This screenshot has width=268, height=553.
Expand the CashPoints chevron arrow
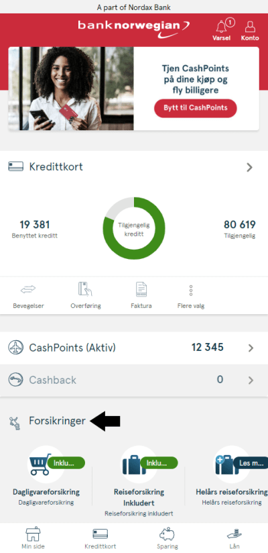pyautogui.click(x=251, y=348)
